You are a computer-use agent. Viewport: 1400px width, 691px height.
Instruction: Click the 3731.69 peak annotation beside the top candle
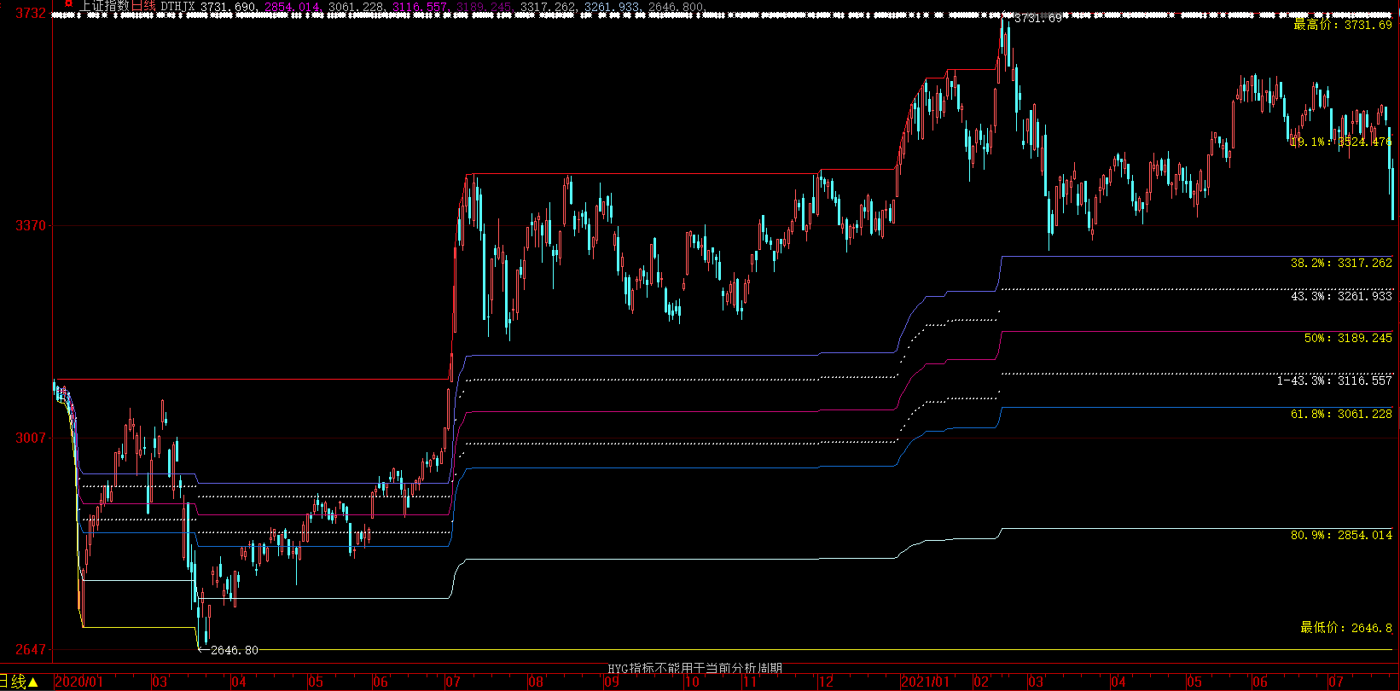[x=1037, y=18]
